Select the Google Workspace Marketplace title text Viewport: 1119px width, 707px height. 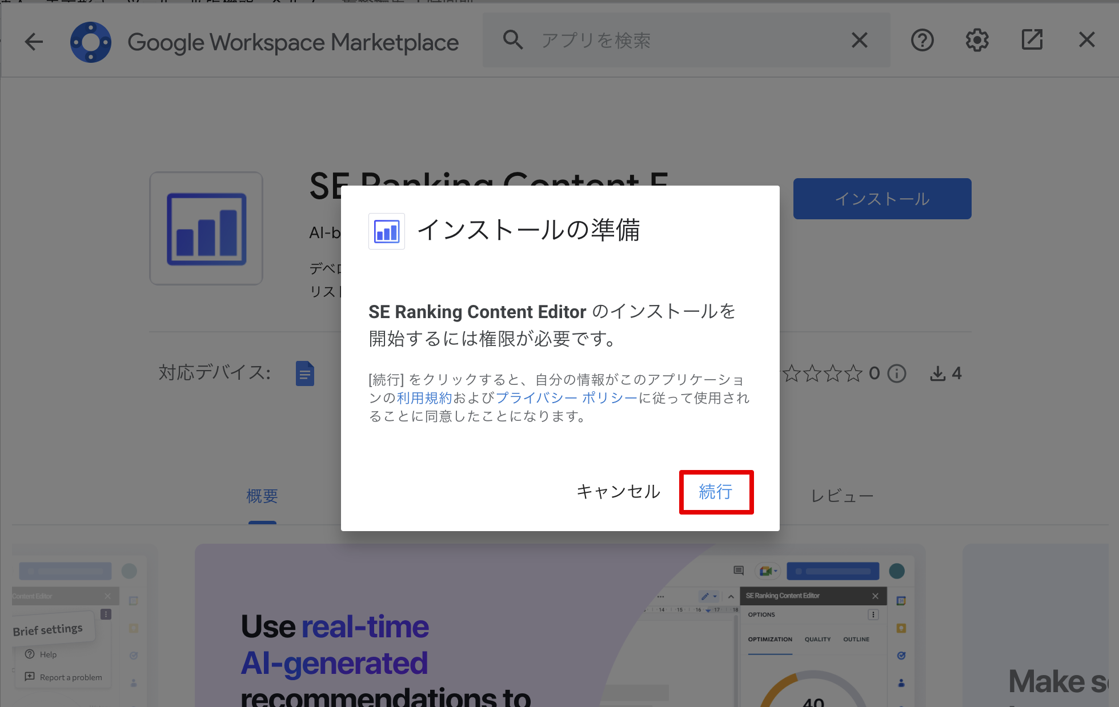[293, 42]
